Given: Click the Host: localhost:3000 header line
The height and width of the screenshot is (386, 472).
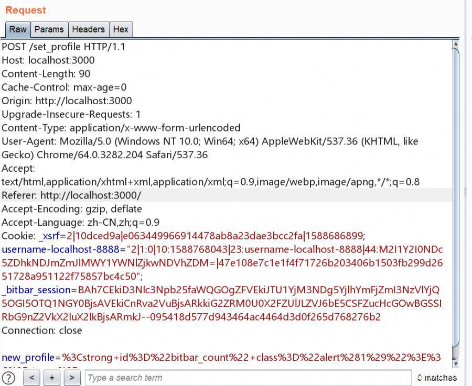Looking at the screenshot, I should (x=48, y=60).
